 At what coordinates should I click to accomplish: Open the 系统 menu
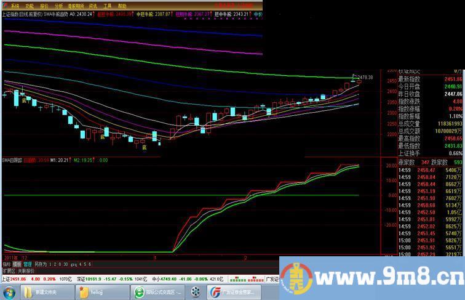click(x=15, y=6)
